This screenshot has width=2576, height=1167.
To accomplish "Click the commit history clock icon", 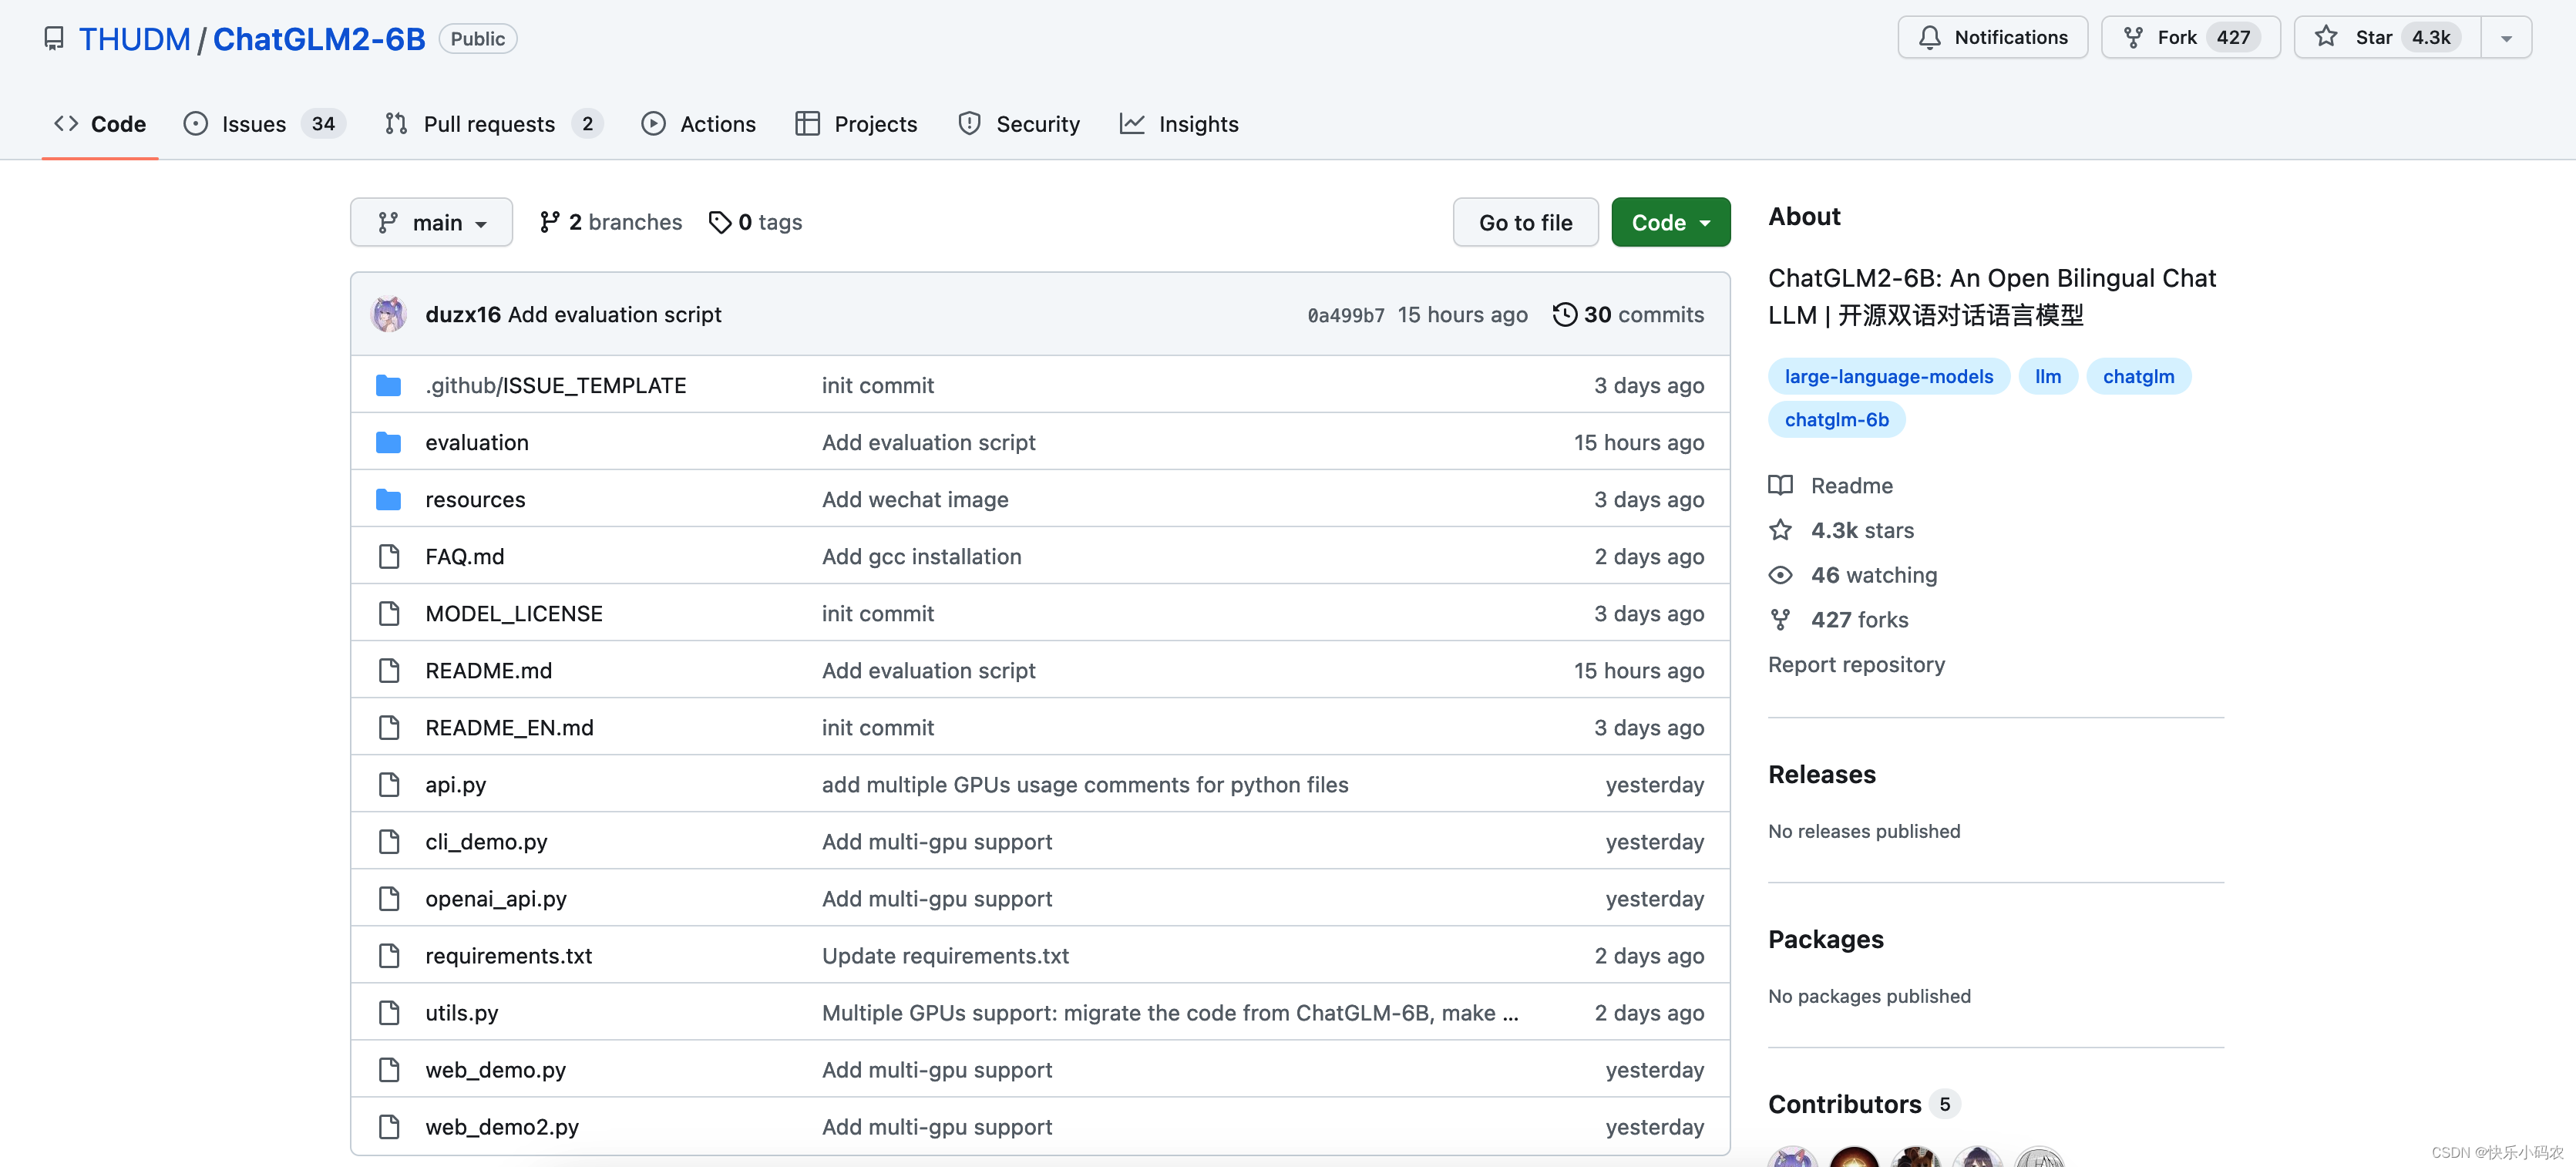I will 1565,315.
